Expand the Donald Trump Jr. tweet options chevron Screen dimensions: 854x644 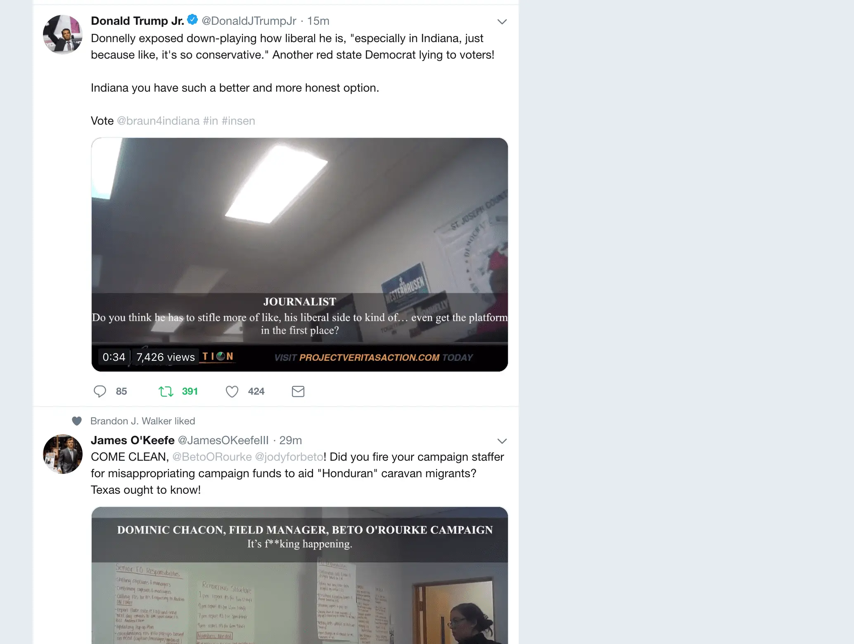pyautogui.click(x=502, y=21)
